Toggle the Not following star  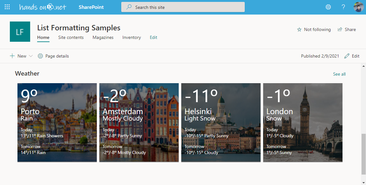coord(299,29)
